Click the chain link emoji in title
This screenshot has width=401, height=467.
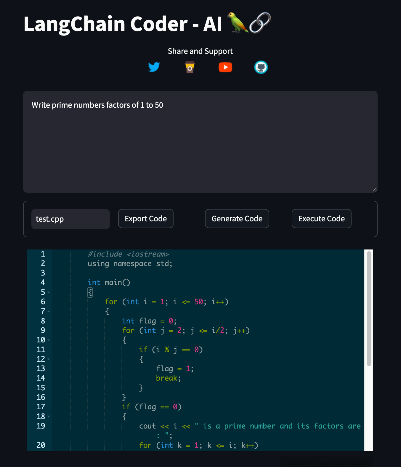(260, 23)
